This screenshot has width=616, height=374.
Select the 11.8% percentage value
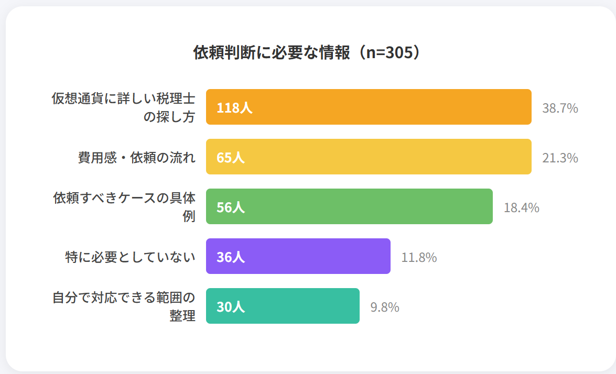click(x=419, y=258)
